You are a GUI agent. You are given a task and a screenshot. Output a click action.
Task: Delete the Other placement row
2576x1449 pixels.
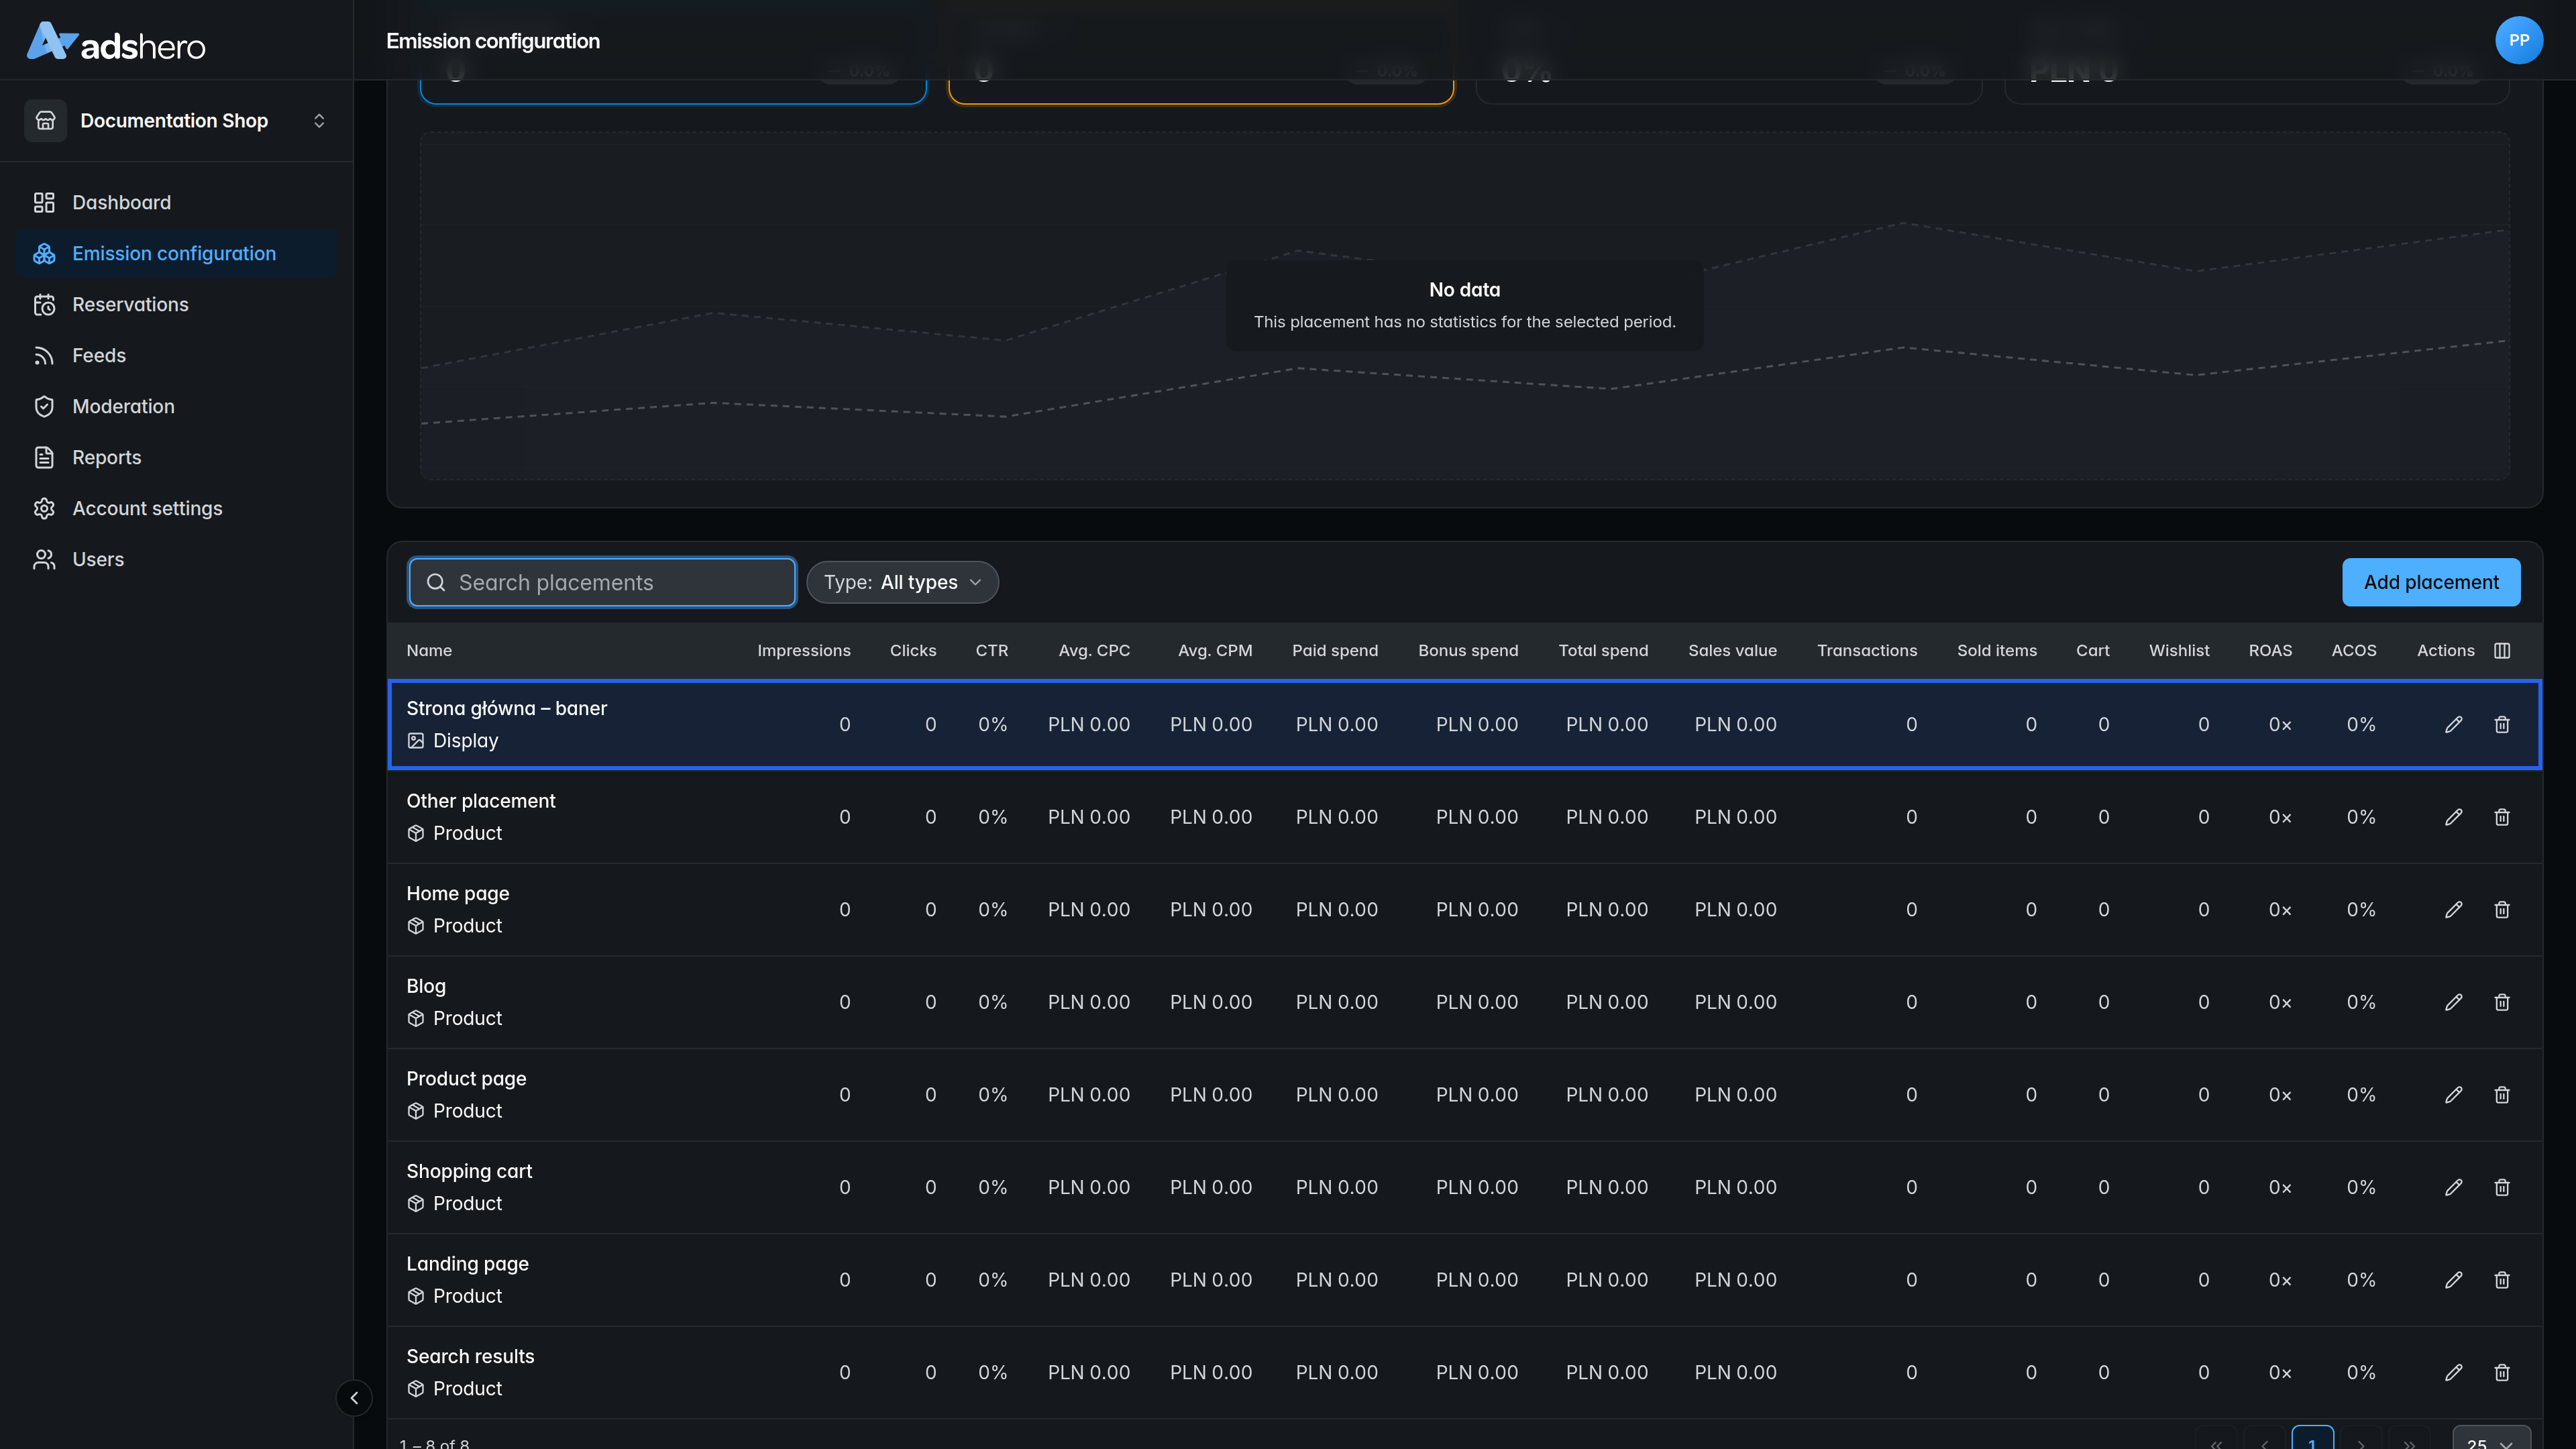2501,817
